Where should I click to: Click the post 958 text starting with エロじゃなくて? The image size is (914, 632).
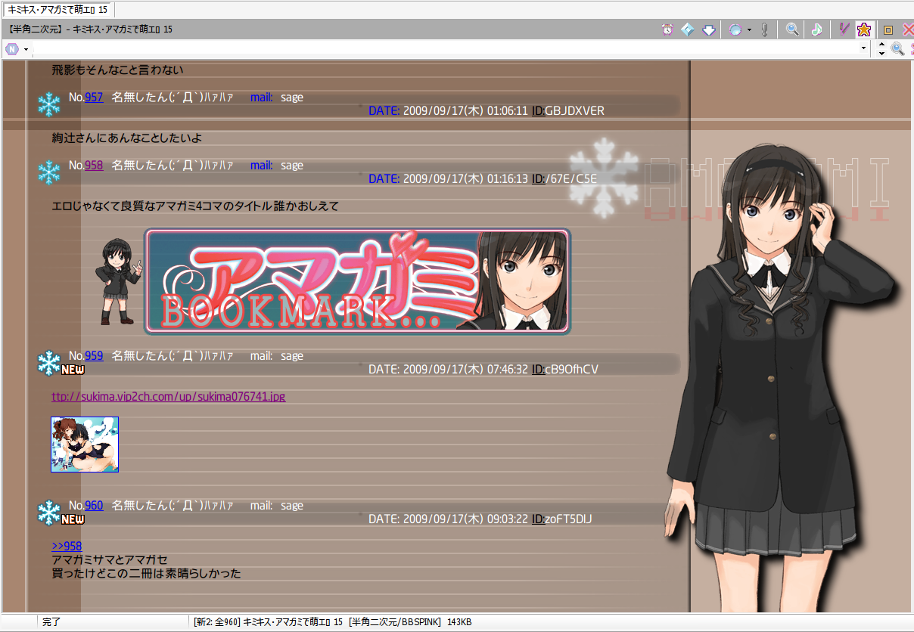click(195, 206)
